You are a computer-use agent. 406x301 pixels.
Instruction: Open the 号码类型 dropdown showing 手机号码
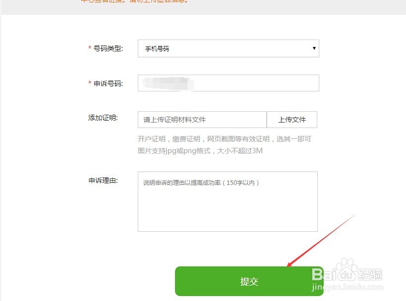pos(229,48)
